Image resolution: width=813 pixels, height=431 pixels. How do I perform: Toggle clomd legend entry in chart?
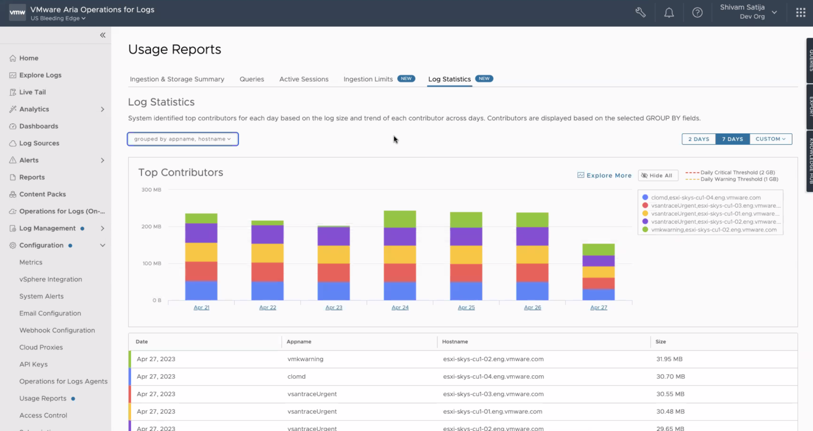coord(705,197)
